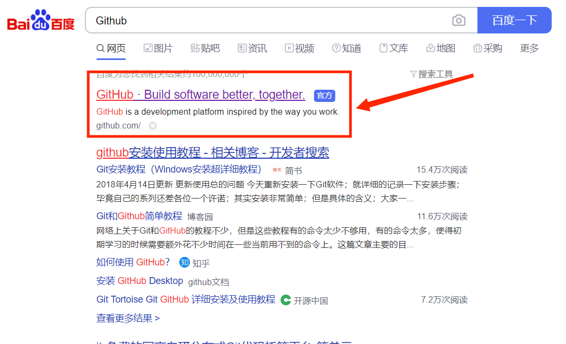The width and height of the screenshot is (566, 344).
Task: Click the 开源中国 source icon
Action: coord(285,299)
